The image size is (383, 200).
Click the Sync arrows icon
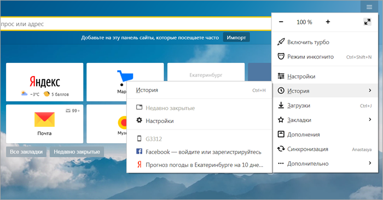[281, 149]
